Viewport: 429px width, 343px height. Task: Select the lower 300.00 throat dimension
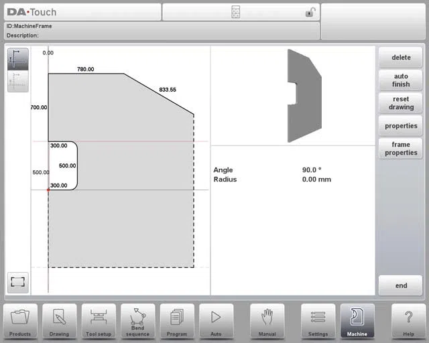click(58, 186)
